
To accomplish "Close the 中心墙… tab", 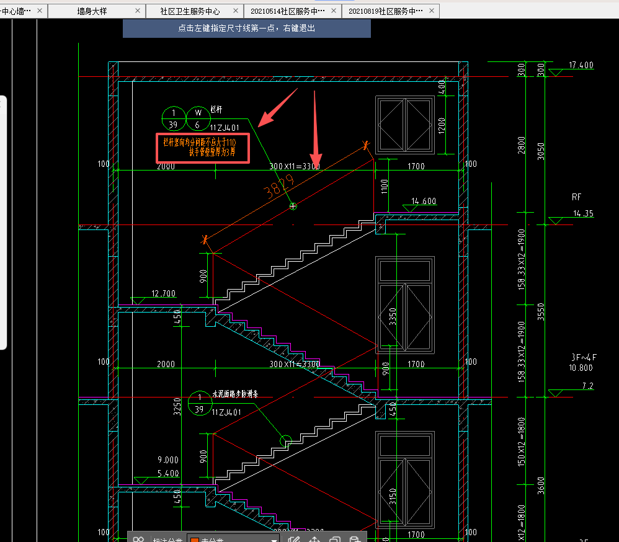I will click(x=40, y=11).
